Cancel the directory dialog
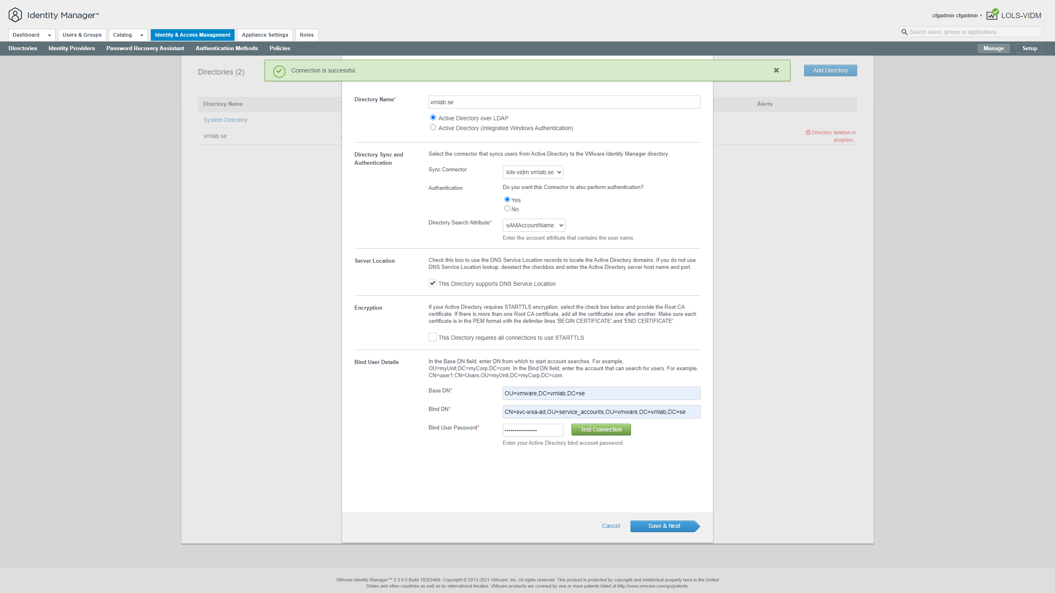 (x=611, y=526)
